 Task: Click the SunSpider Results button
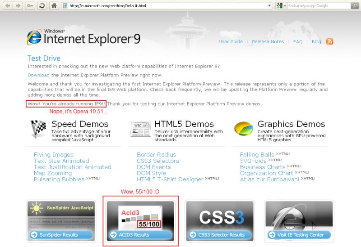(61, 235)
